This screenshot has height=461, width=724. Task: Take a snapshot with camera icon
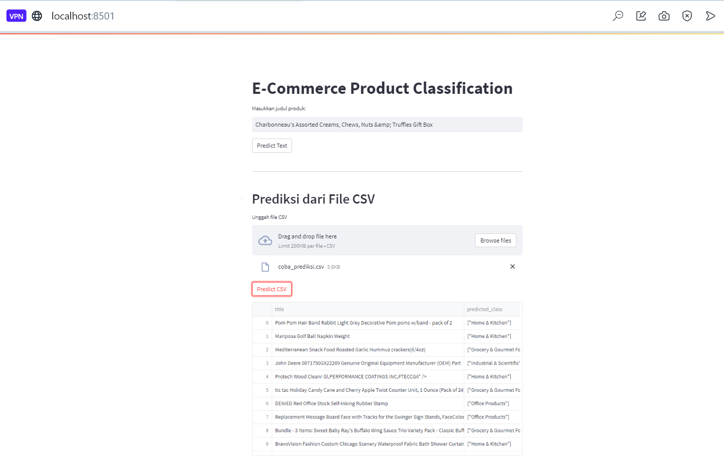click(x=664, y=16)
